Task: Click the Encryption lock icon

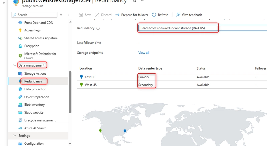Action: click(x=20, y=46)
